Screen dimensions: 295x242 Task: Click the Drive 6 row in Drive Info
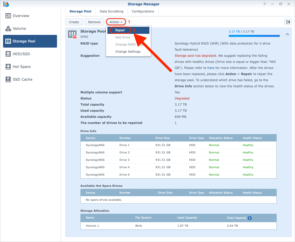(x=178, y=175)
